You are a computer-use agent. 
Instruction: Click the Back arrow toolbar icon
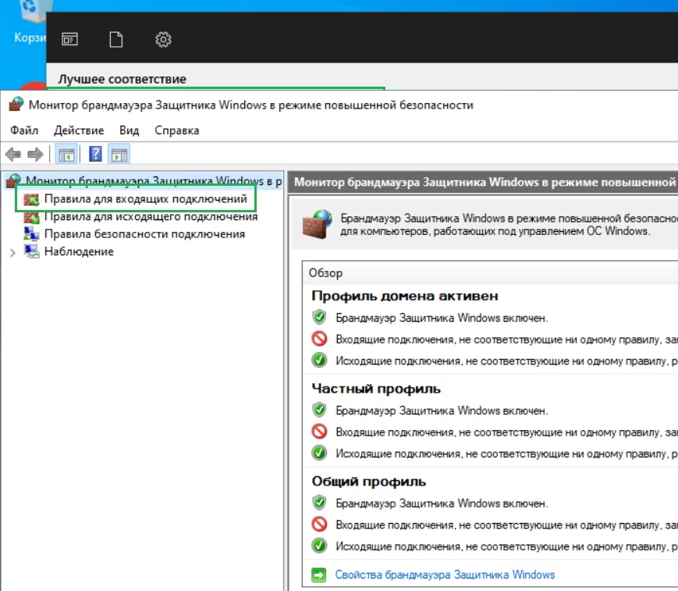pos(13,154)
